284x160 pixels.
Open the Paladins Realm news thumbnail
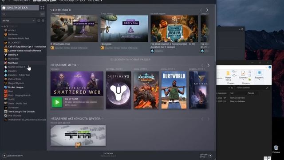174,28
